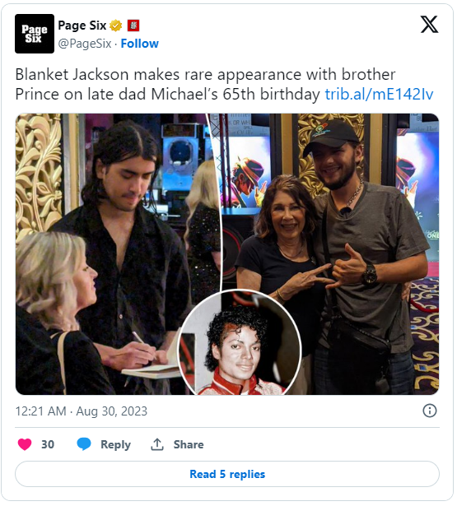
Task: Open the Page Six display name
Action: (x=82, y=26)
